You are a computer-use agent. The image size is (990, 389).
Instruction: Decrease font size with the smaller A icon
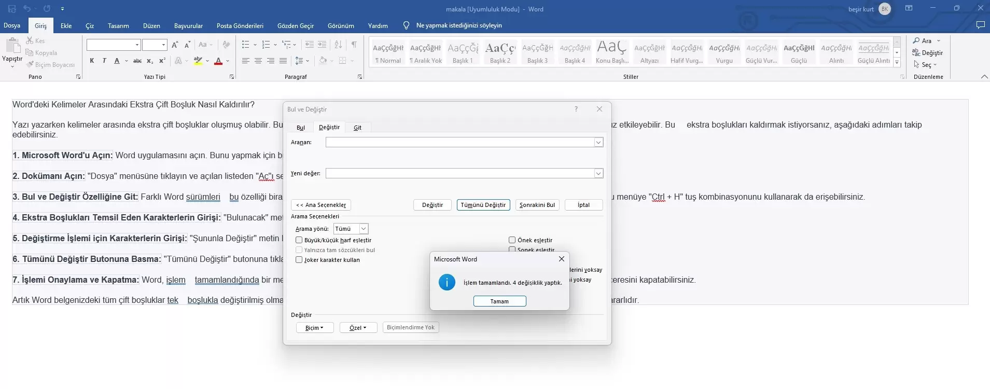pos(187,45)
